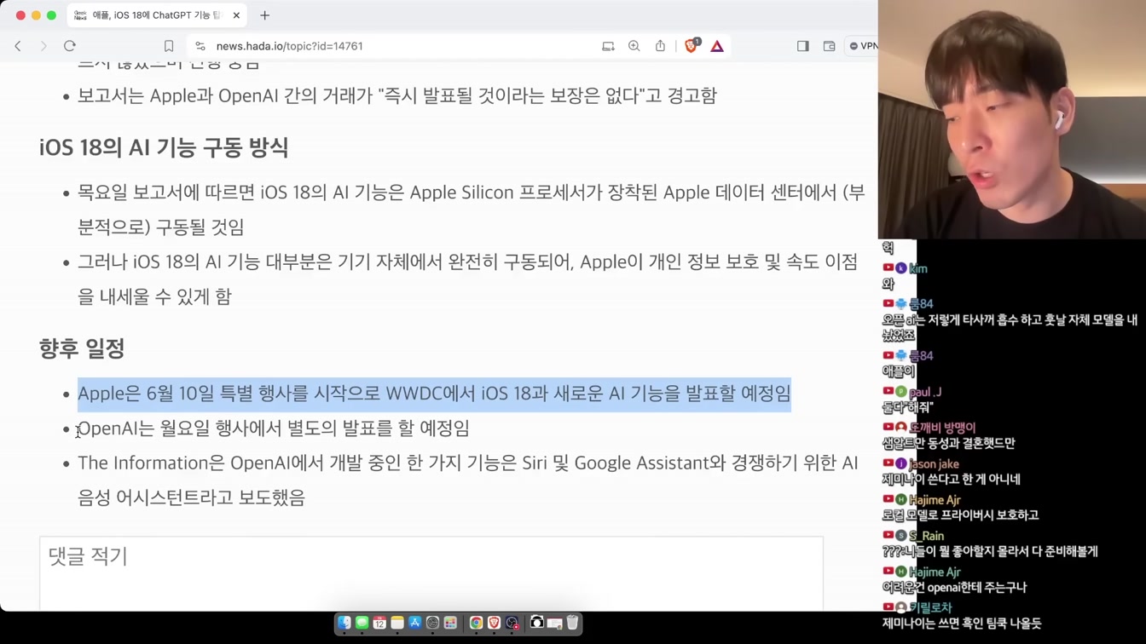The width and height of the screenshot is (1146, 644).
Task: Click highlighted line 'Apple은 6월 10일 특별 행사를'
Action: (x=434, y=394)
